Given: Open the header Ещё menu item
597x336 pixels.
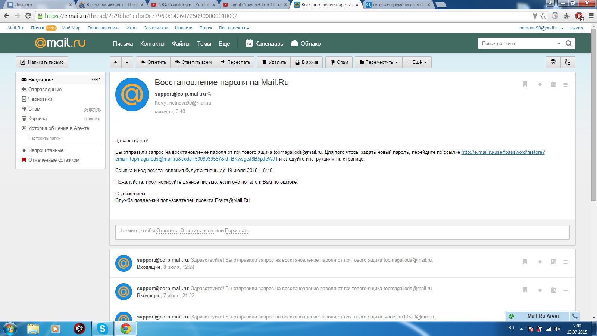Looking at the screenshot, I should (x=224, y=44).
